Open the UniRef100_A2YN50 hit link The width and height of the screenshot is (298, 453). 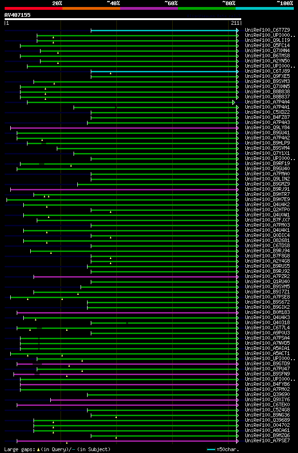tap(267, 61)
